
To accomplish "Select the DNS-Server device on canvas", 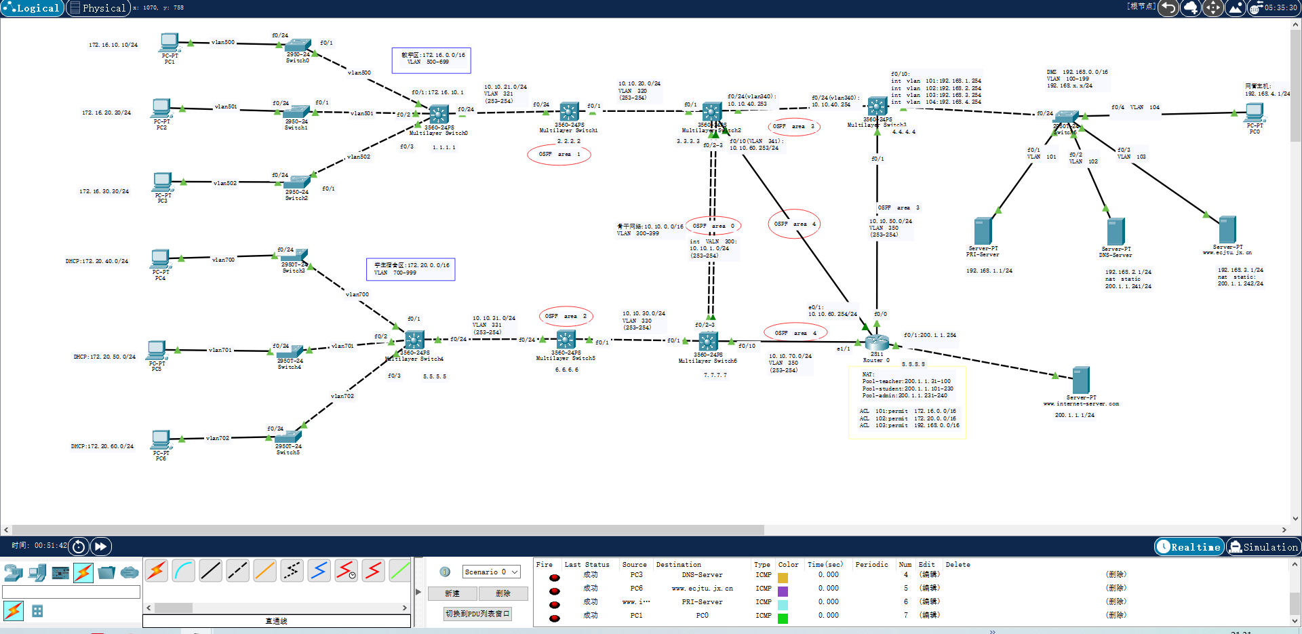I will tap(1116, 232).
